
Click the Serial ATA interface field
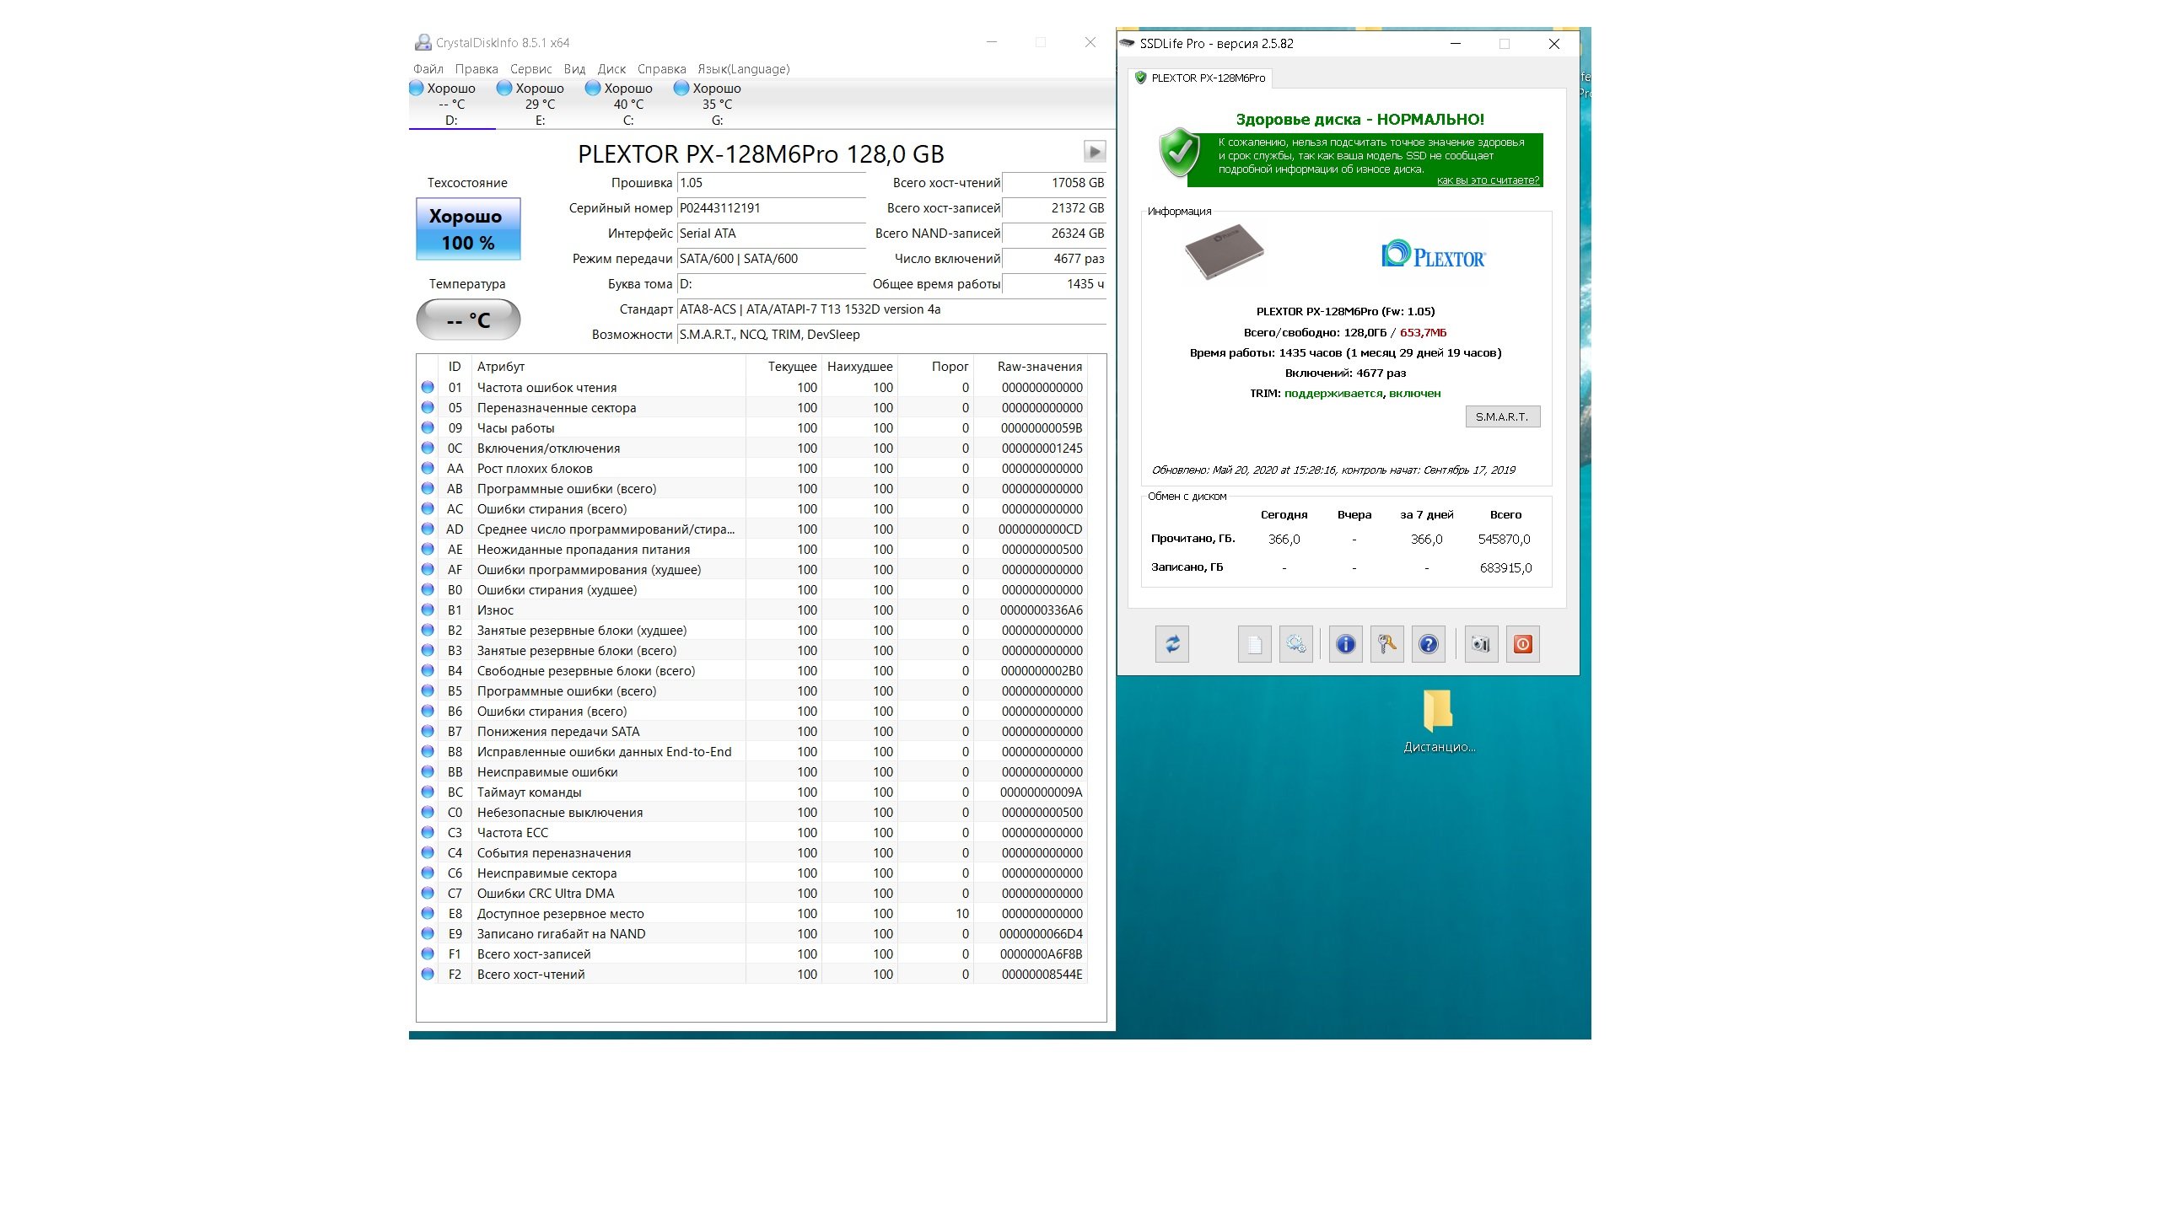tap(771, 234)
